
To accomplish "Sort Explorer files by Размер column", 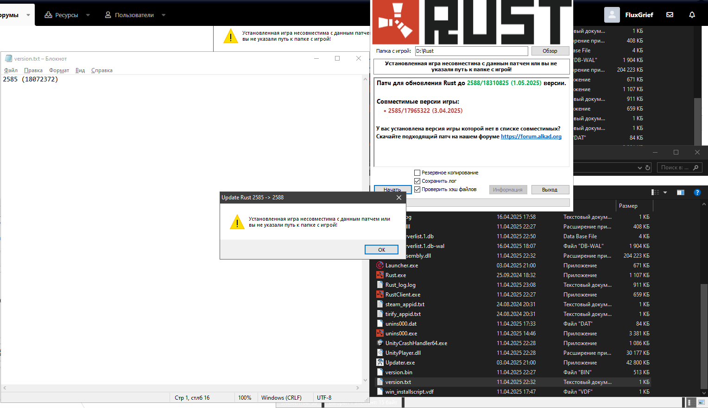I will (x=628, y=206).
